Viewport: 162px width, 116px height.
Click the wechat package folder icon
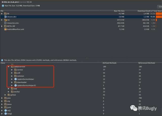click(12, 92)
